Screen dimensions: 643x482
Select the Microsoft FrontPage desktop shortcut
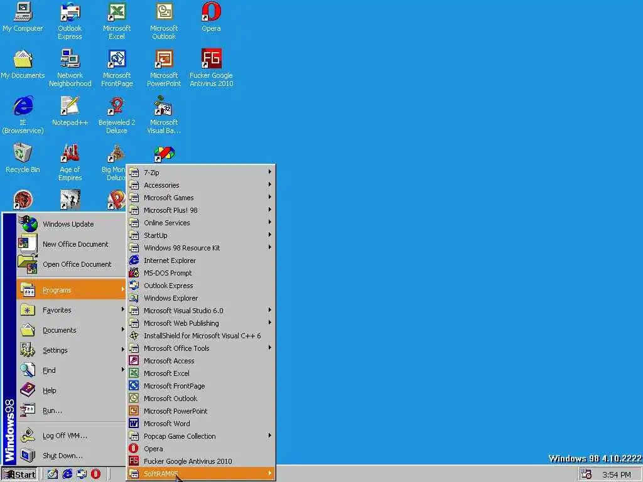(117, 68)
